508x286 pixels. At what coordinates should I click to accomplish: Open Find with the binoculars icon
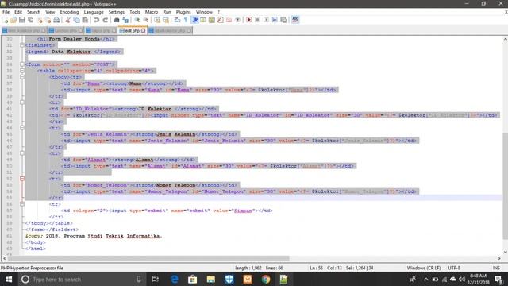click(117, 20)
